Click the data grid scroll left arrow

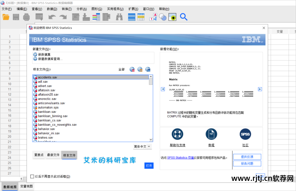(x=21, y=179)
